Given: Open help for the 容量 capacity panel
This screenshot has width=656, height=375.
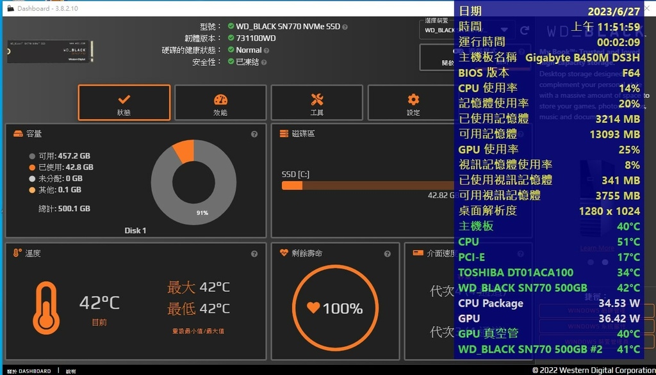Looking at the screenshot, I should [x=254, y=134].
